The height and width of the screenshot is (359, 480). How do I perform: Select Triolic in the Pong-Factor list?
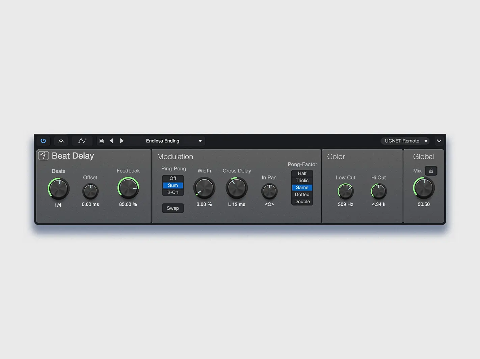[302, 180]
